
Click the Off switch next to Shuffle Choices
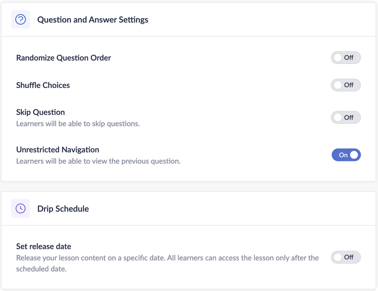[x=346, y=85]
